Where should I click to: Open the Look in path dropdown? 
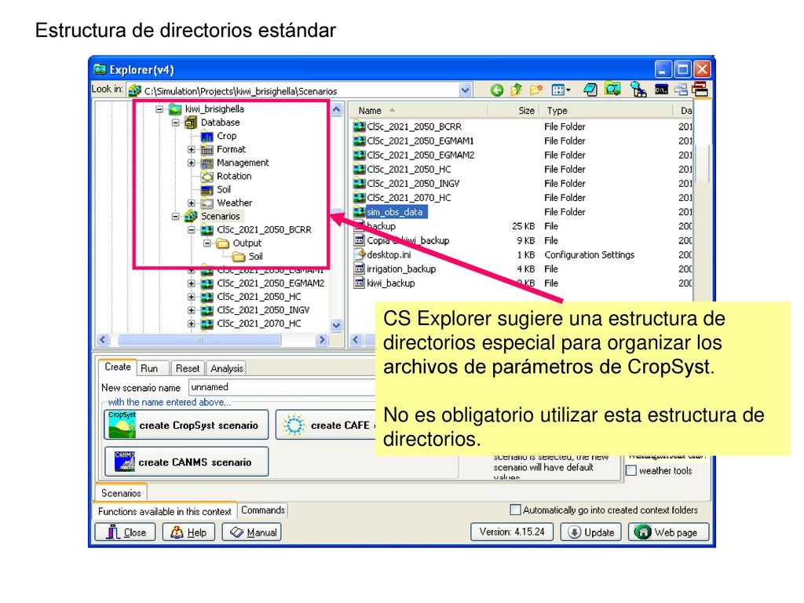coord(465,90)
